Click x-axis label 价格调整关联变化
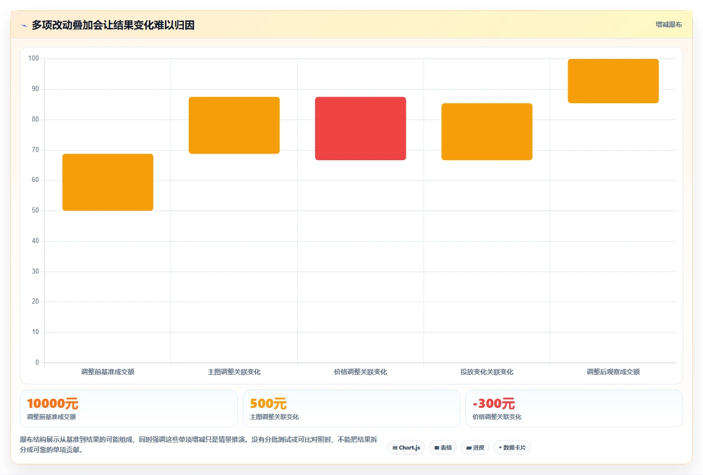The width and height of the screenshot is (703, 475). point(360,372)
